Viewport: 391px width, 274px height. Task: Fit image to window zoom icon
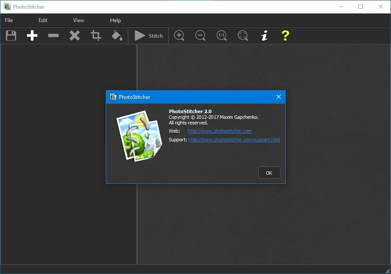243,36
